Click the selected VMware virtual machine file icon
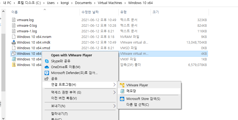 coord(14,53)
